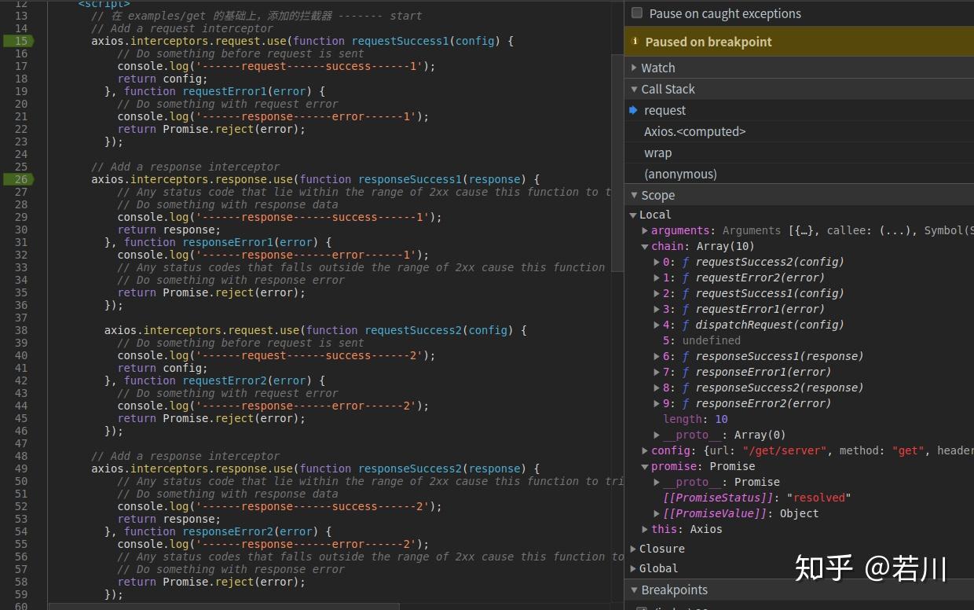
Task: Click requestSuccess2 function name on line 38
Action: [x=413, y=330]
